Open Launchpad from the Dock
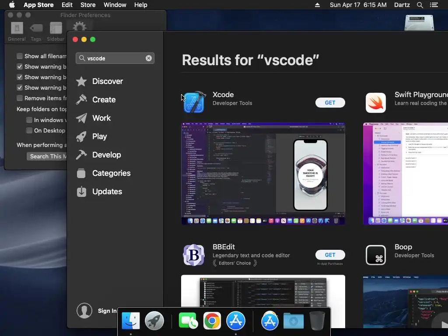448x336 pixels. click(154, 321)
